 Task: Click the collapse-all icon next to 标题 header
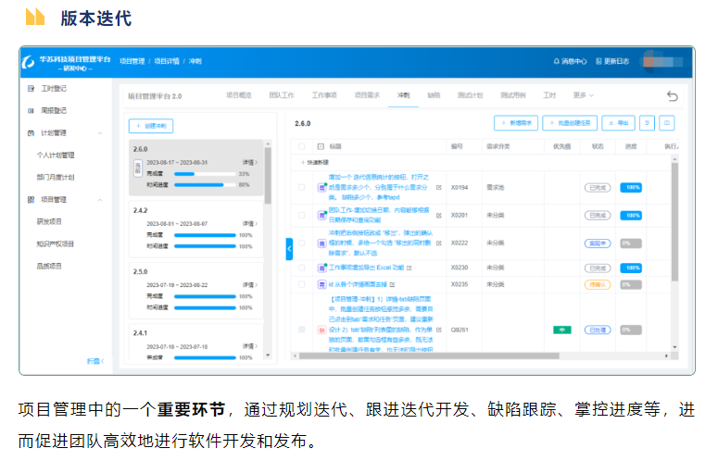pyautogui.click(x=321, y=146)
